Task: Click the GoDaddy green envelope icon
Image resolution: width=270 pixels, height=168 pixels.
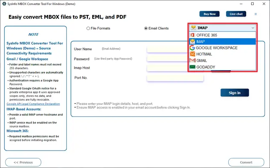Action: 192,67
